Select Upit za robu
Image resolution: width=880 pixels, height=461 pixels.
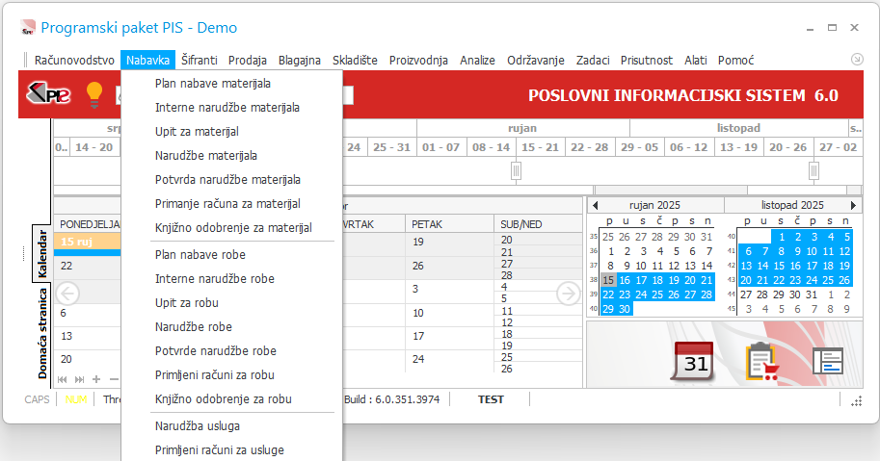click(231, 303)
